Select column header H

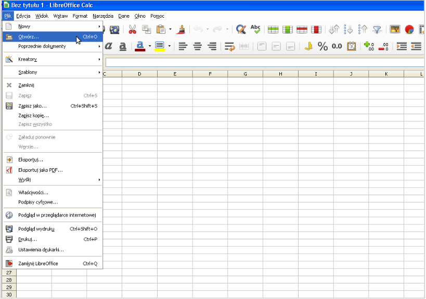click(x=281, y=74)
